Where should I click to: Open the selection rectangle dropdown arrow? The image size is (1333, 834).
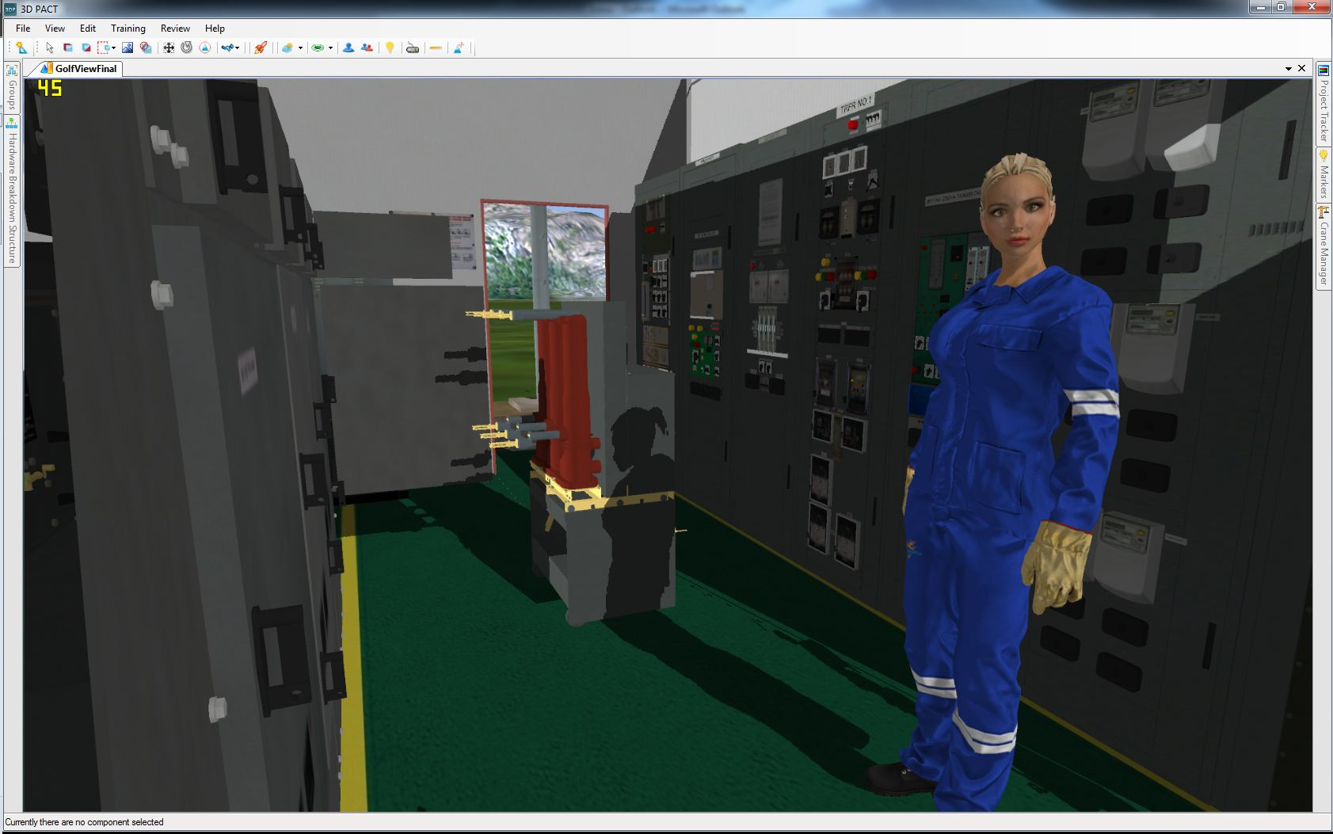coord(114,48)
